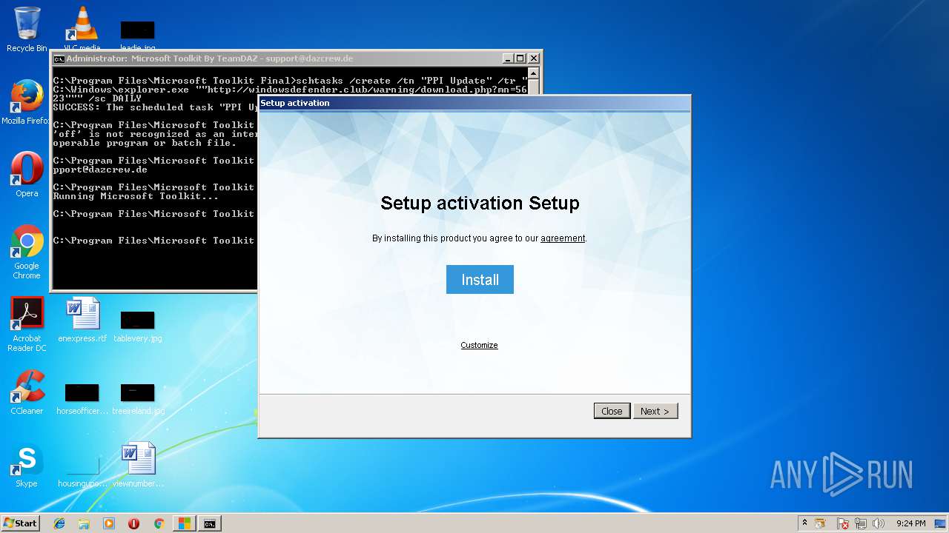Open Windows Explorer folder in taskbar

[x=84, y=523]
